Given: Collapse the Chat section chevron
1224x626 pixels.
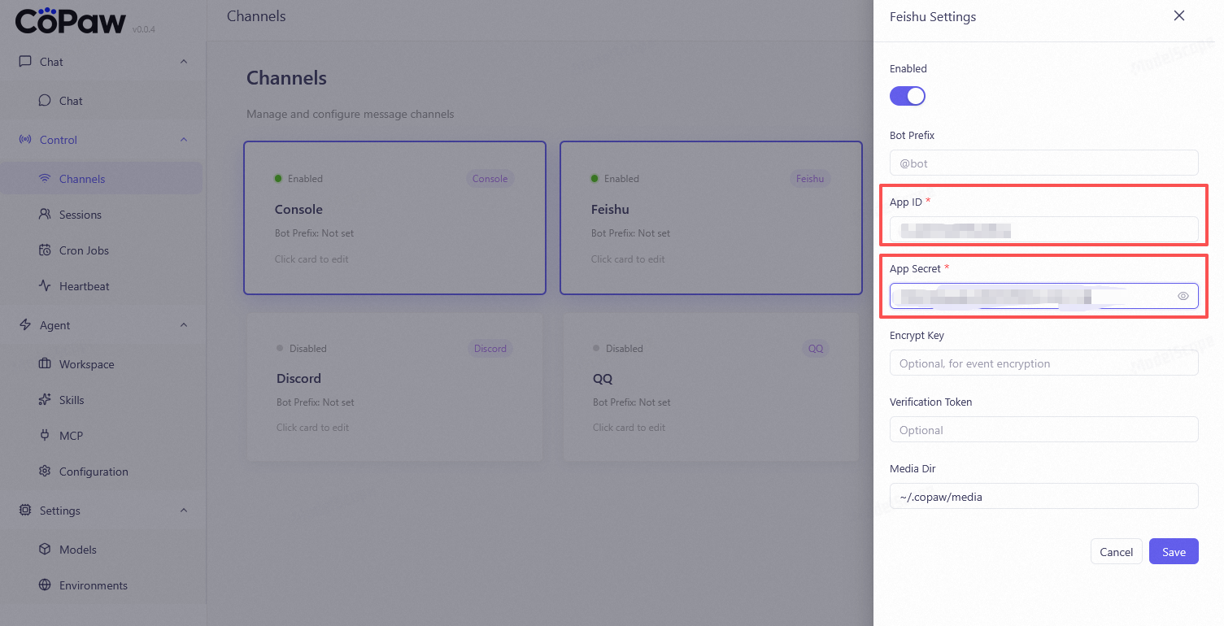Looking at the screenshot, I should pos(184,62).
